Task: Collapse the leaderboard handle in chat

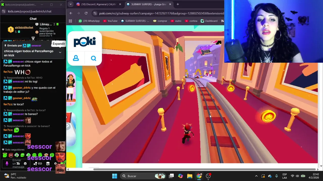Action: coord(33,38)
